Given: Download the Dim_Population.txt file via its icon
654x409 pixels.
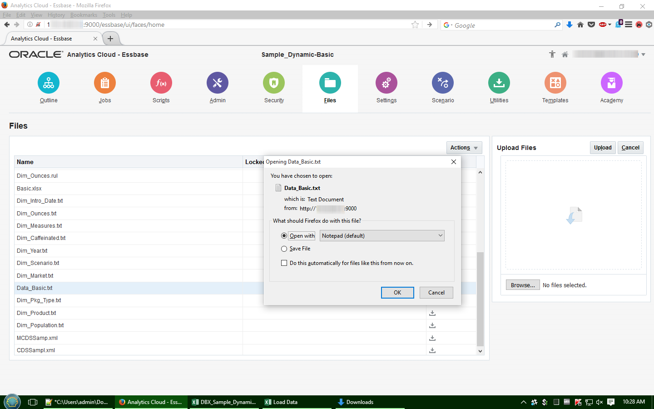Looking at the screenshot, I should point(432,325).
